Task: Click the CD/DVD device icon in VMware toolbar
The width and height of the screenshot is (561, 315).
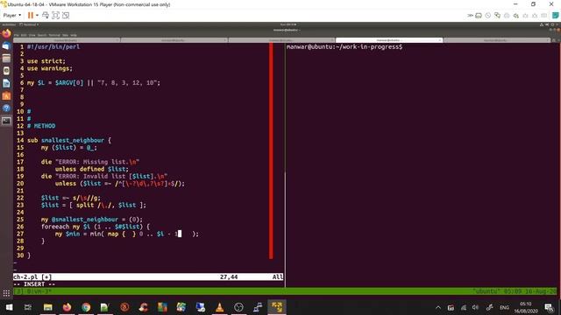Action: point(488,16)
